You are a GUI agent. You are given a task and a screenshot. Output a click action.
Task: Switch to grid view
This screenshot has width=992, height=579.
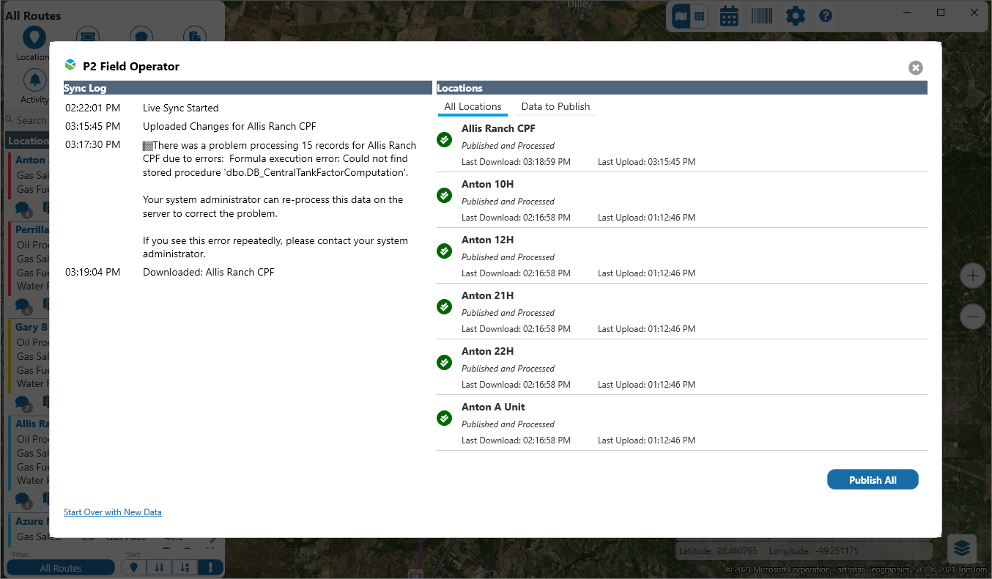(699, 15)
